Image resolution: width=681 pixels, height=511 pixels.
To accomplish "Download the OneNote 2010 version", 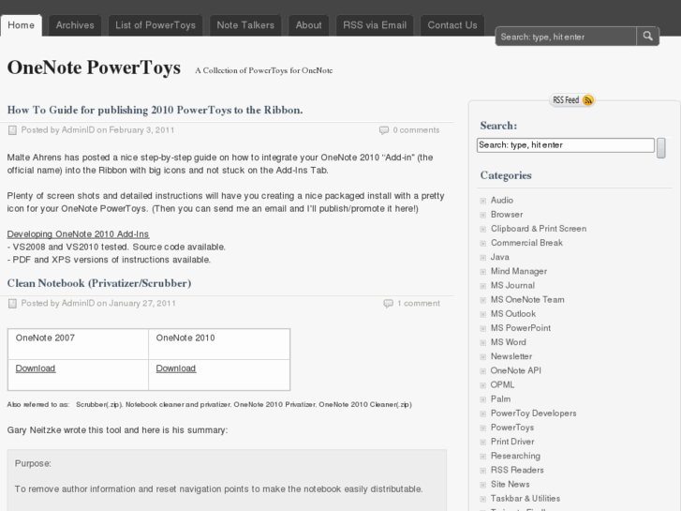I will [176, 368].
